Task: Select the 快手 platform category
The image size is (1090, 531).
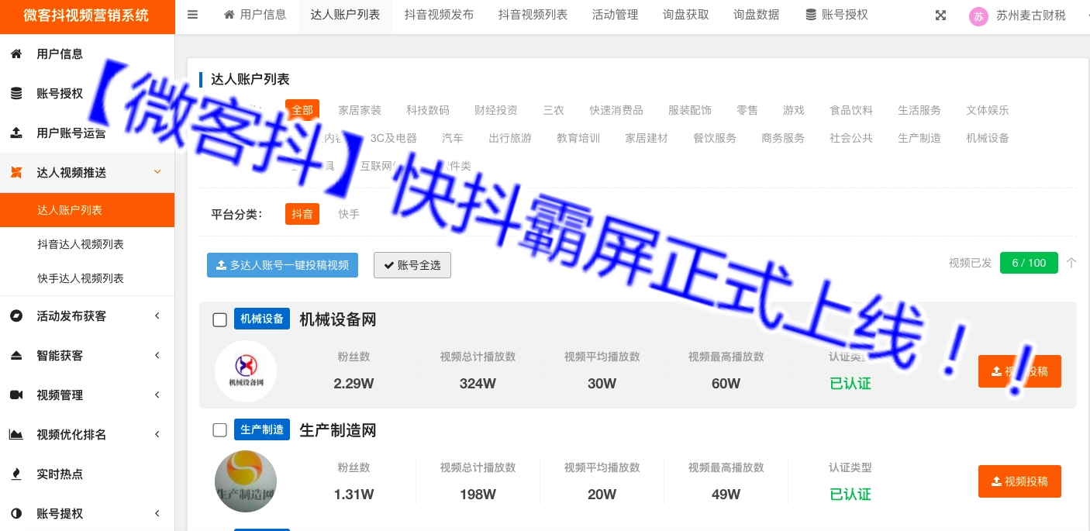Action: point(349,214)
